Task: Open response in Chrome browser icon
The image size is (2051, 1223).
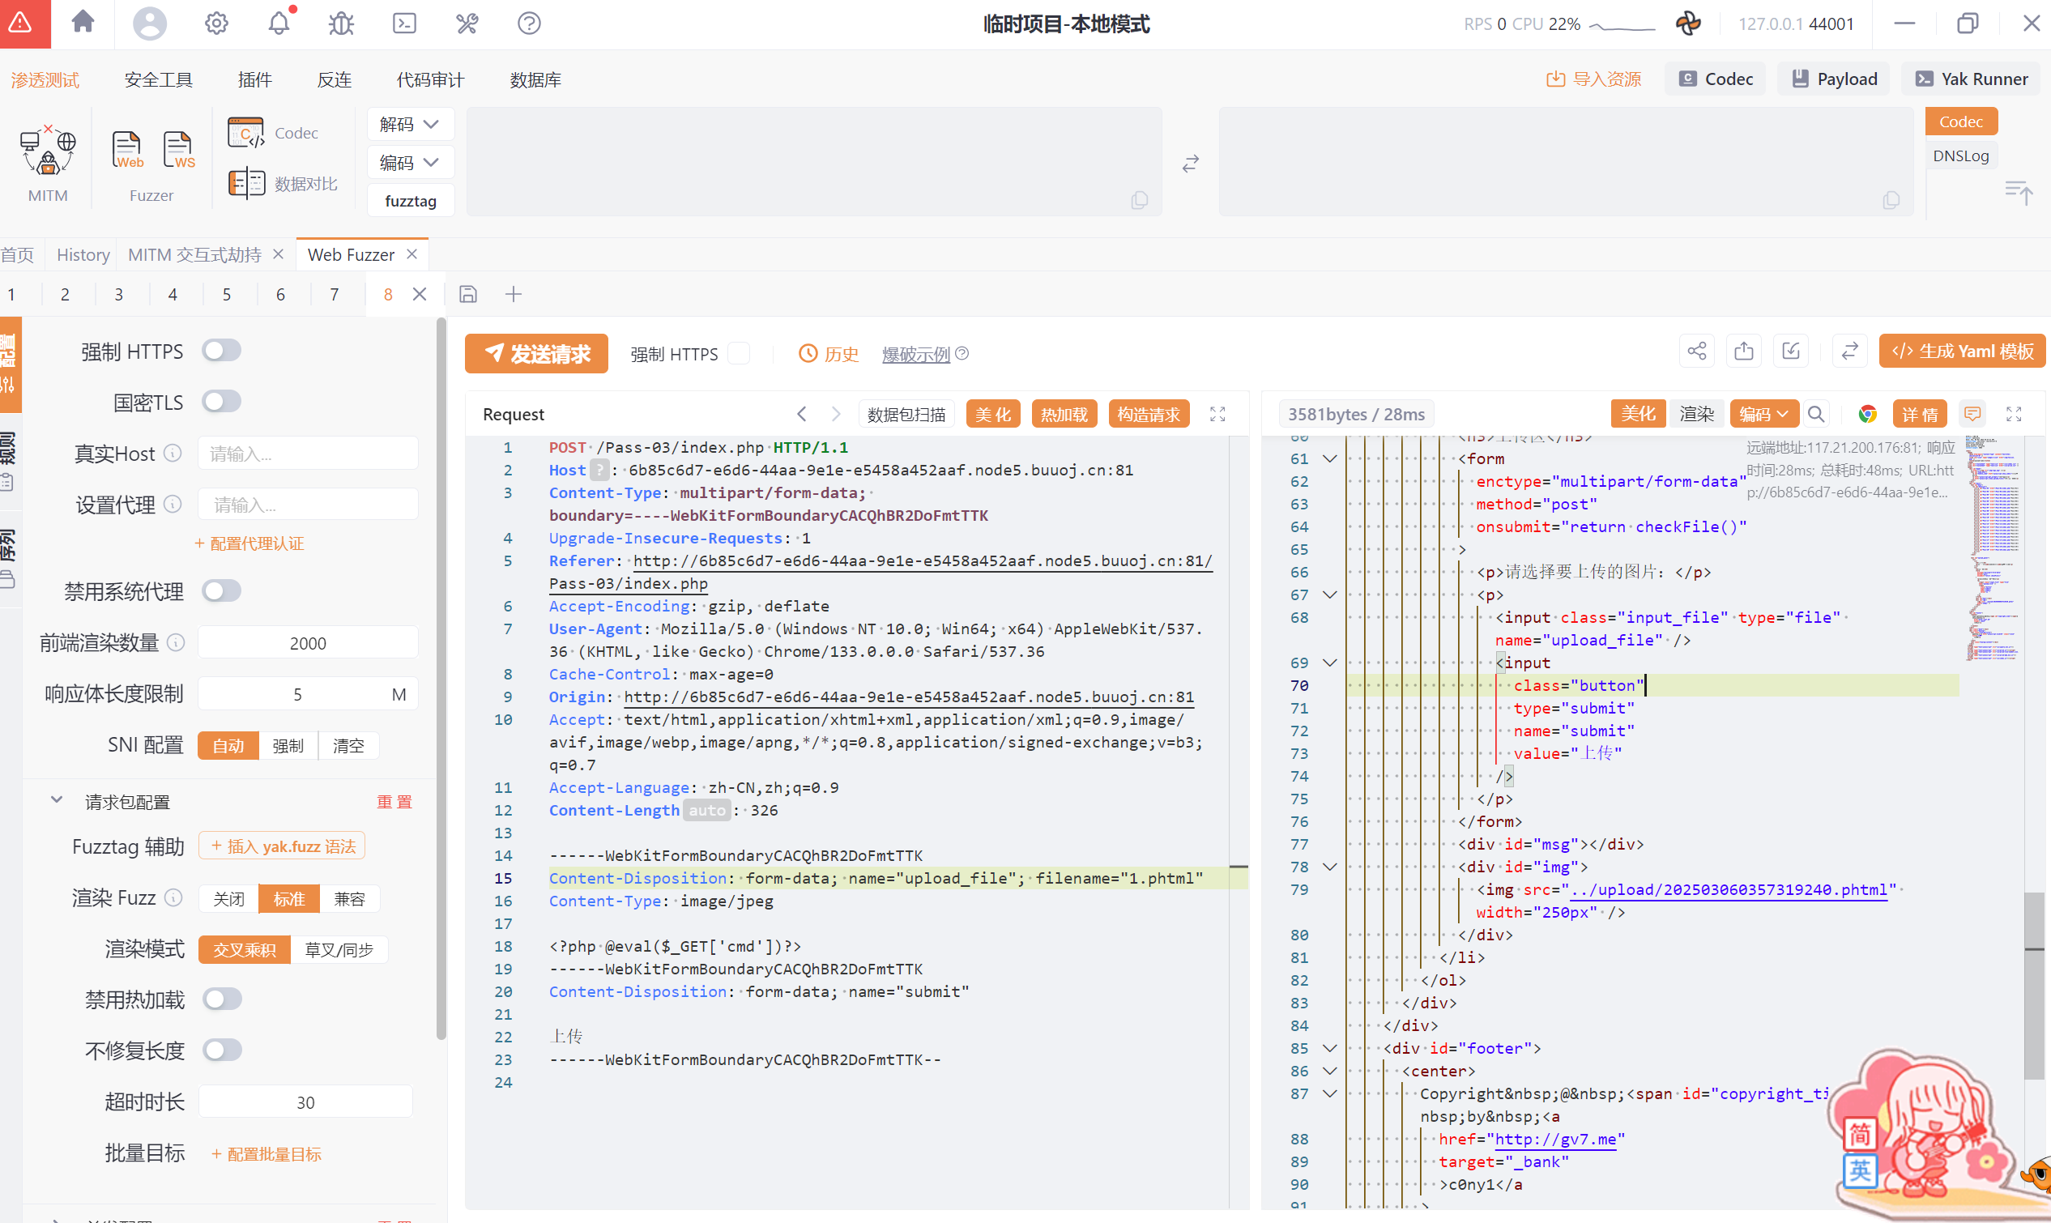Action: click(x=1867, y=414)
